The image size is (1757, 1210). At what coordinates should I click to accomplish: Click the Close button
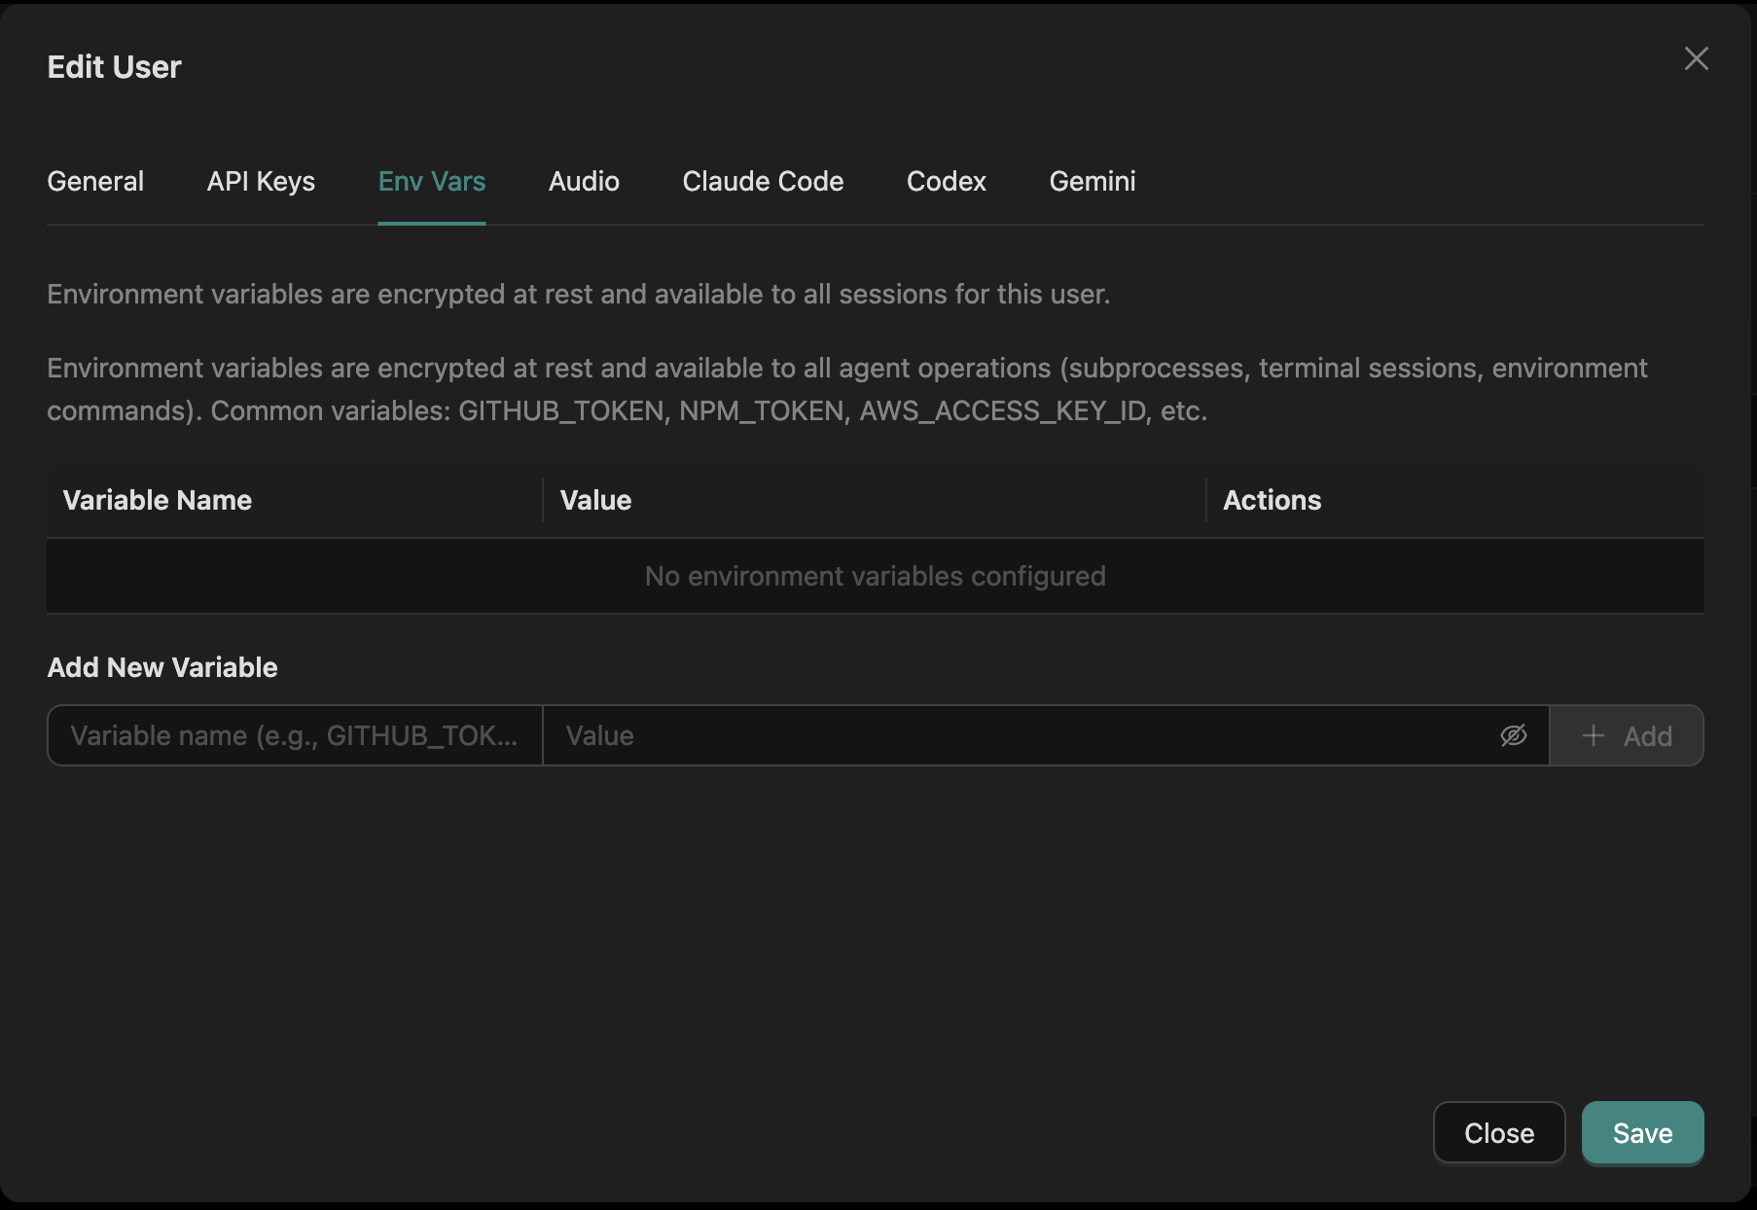(x=1498, y=1132)
